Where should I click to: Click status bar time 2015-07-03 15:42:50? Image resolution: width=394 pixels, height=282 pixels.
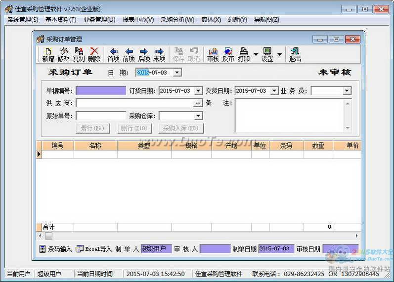click(156, 274)
